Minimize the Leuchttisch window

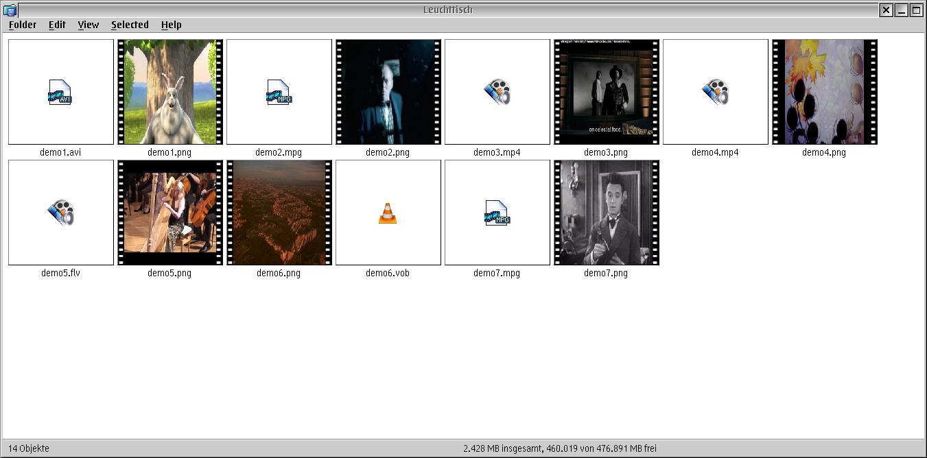(902, 10)
